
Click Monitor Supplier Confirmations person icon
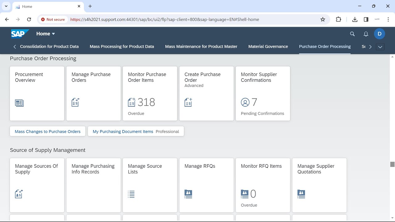coord(245,102)
